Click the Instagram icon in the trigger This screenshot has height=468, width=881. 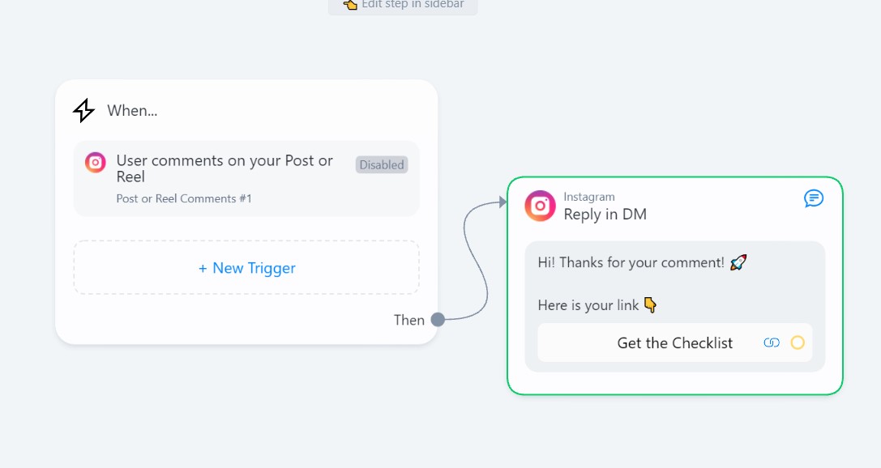point(96,163)
